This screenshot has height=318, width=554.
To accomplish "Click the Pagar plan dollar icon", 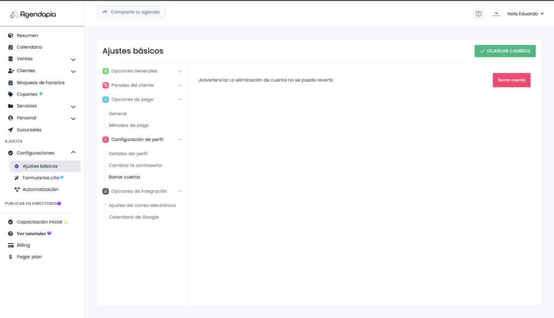I will click(11, 257).
